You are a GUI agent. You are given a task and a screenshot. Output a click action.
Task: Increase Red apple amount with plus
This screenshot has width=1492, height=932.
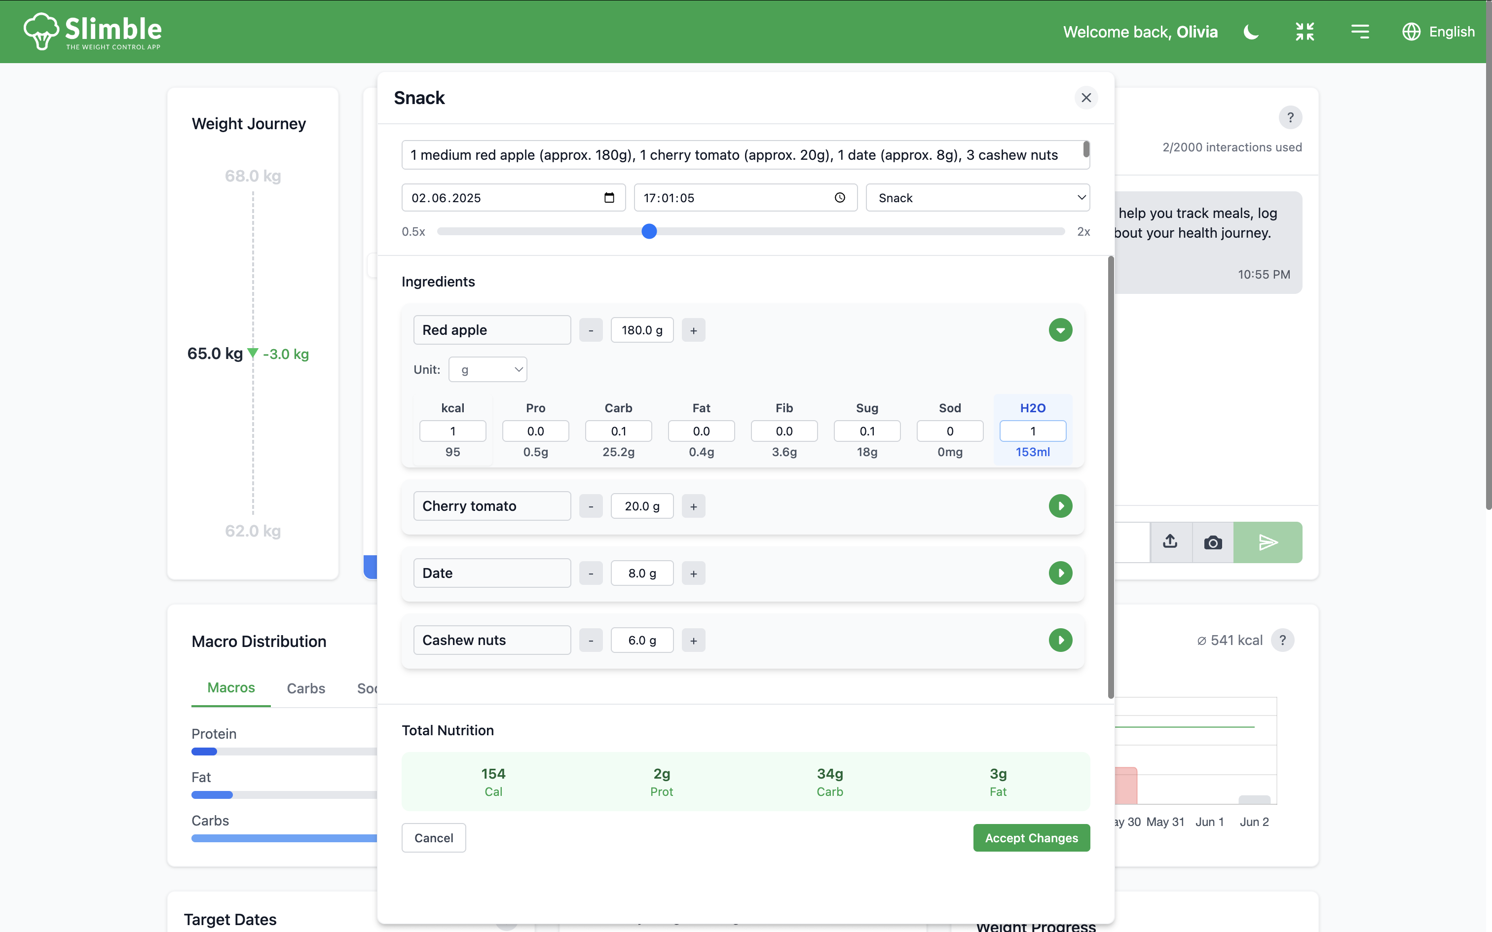(694, 330)
